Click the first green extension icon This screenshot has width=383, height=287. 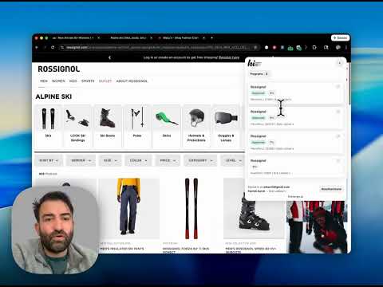(x=290, y=48)
